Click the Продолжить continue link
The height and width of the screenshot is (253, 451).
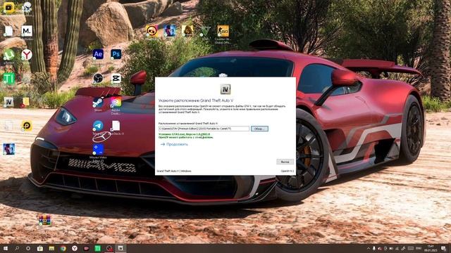tap(174, 144)
